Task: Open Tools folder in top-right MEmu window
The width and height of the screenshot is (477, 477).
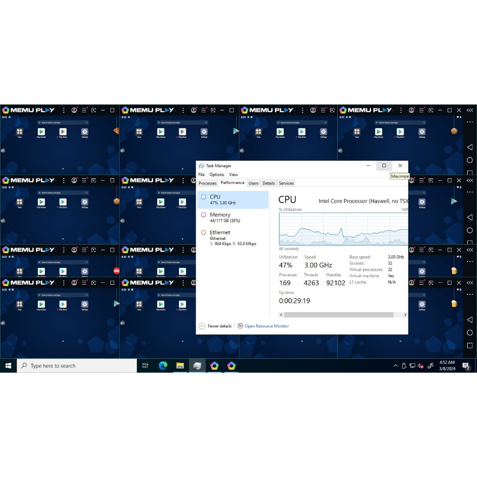Action: point(357,132)
